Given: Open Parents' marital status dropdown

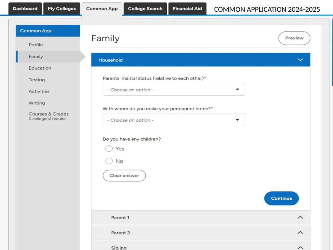Looking at the screenshot, I should (x=174, y=90).
